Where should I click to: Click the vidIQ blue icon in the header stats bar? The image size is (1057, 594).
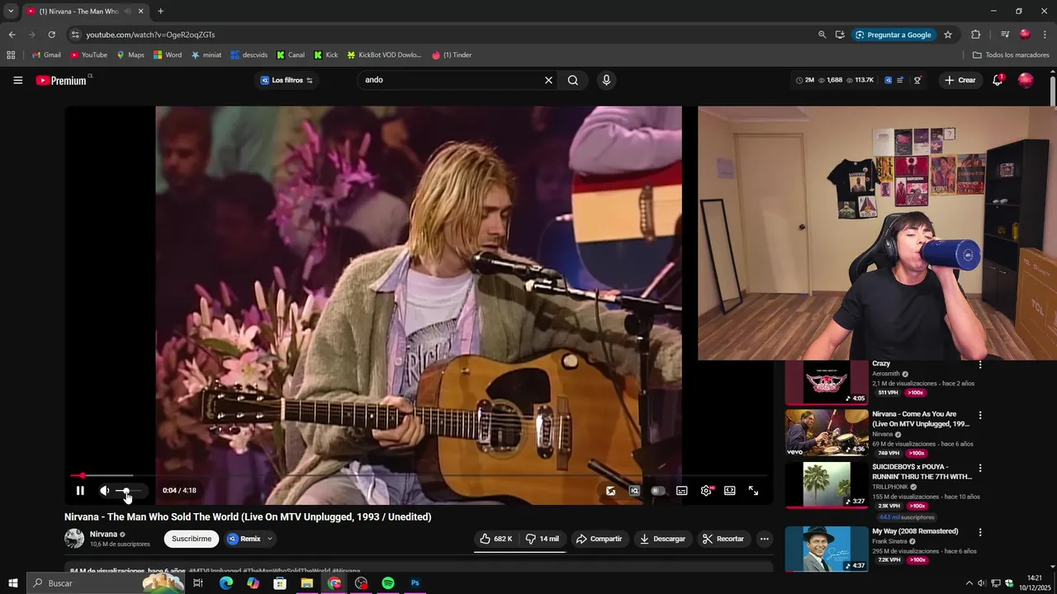889,80
